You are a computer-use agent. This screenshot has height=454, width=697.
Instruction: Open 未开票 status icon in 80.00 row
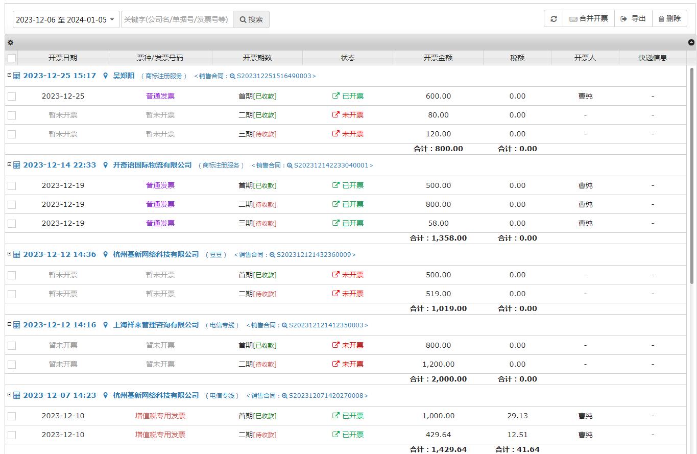pos(335,114)
